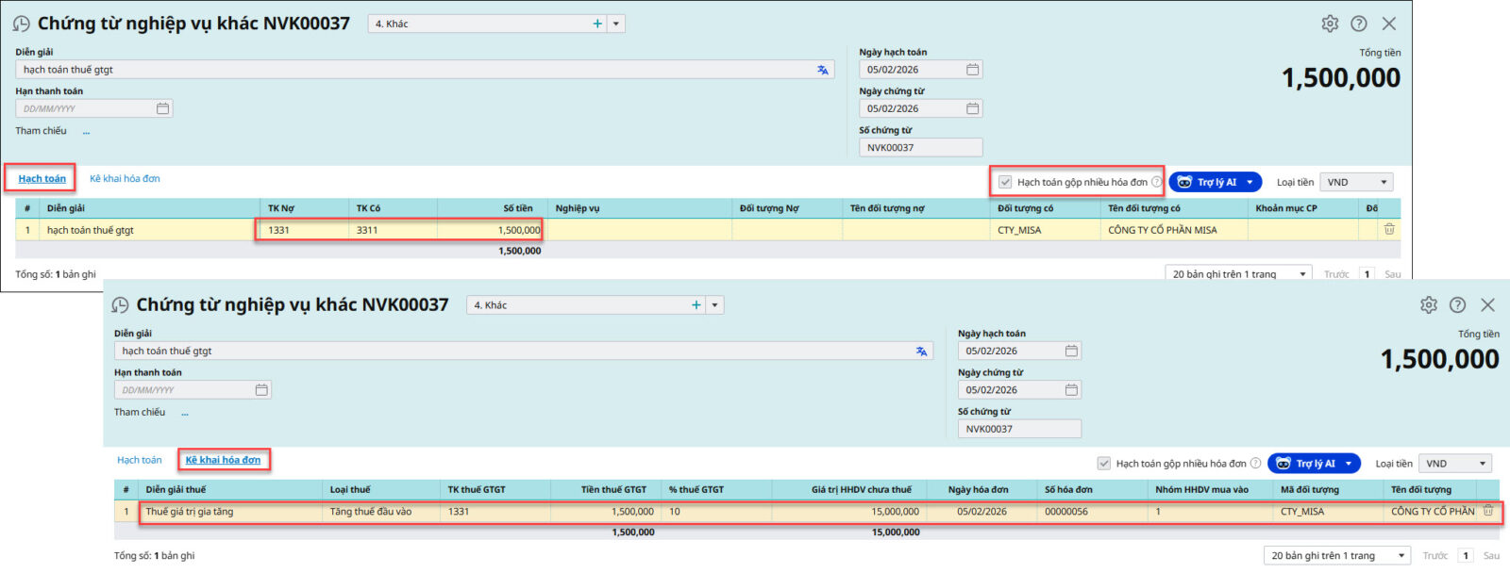The image size is (1510, 573).
Task: Open the settings gear in the upper voucher form
Action: [1330, 24]
